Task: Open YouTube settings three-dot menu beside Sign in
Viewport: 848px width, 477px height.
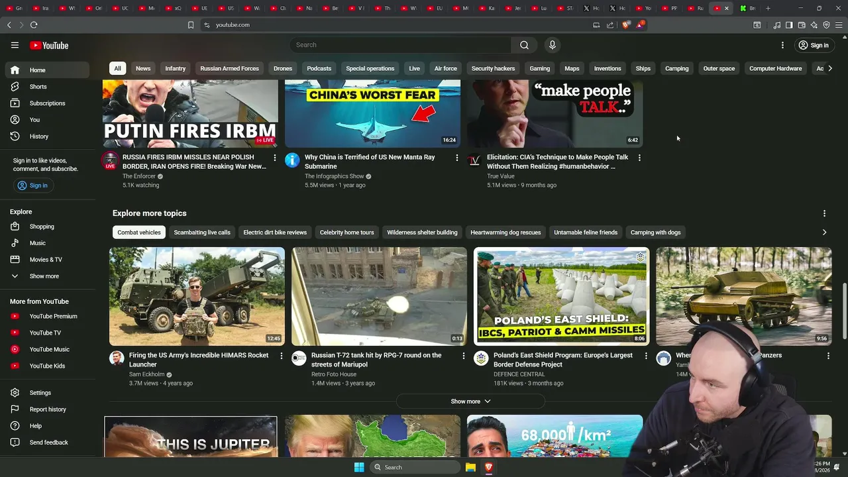Action: tap(782, 45)
